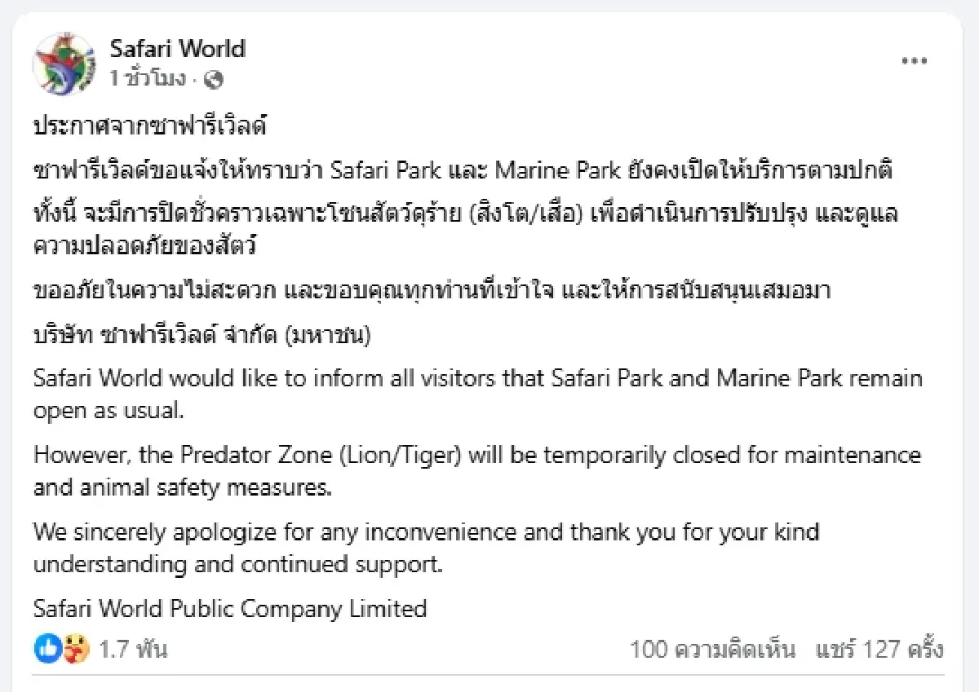
Task: Click the engagement bar below the post
Action: [489, 648]
